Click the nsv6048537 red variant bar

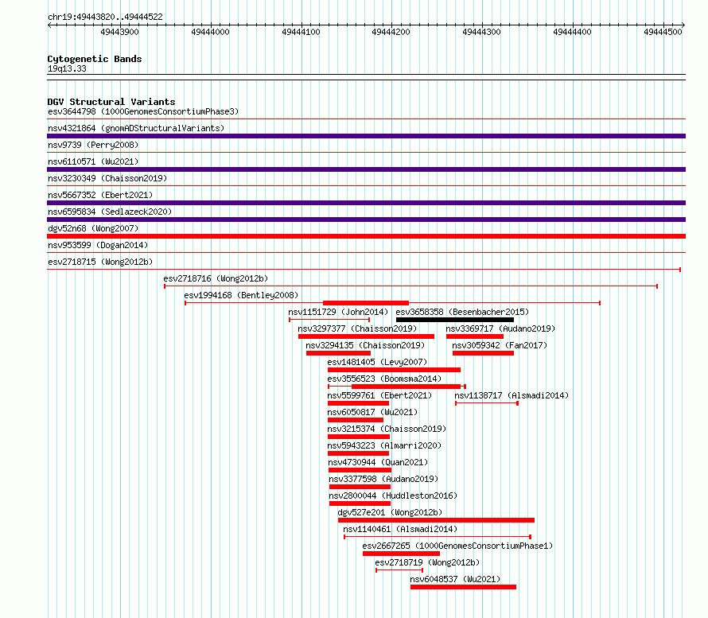tap(463, 587)
